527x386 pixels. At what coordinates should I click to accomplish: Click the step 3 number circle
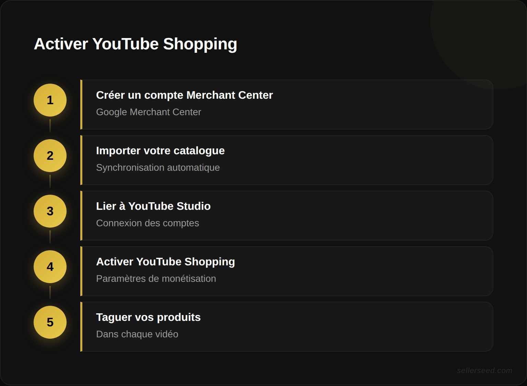pos(50,211)
